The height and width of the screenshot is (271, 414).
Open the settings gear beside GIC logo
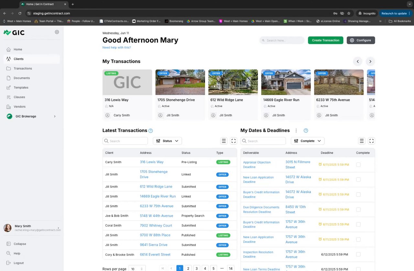(57, 32)
